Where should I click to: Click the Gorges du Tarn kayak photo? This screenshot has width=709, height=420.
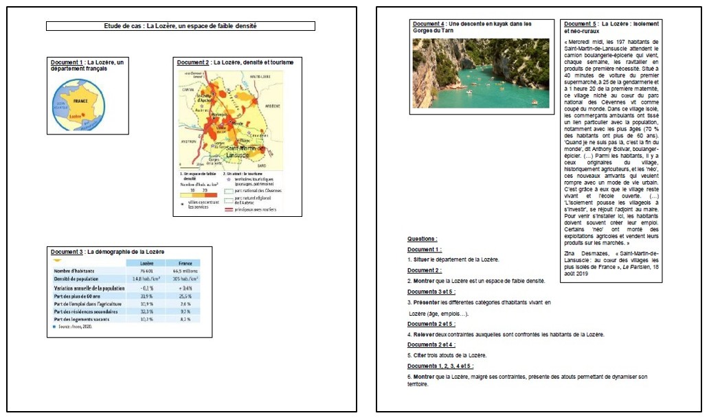pos(481,73)
